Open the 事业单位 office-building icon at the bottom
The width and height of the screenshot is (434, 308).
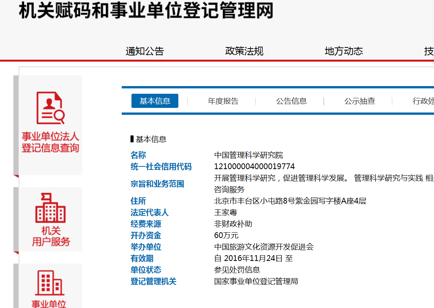[x=50, y=282]
